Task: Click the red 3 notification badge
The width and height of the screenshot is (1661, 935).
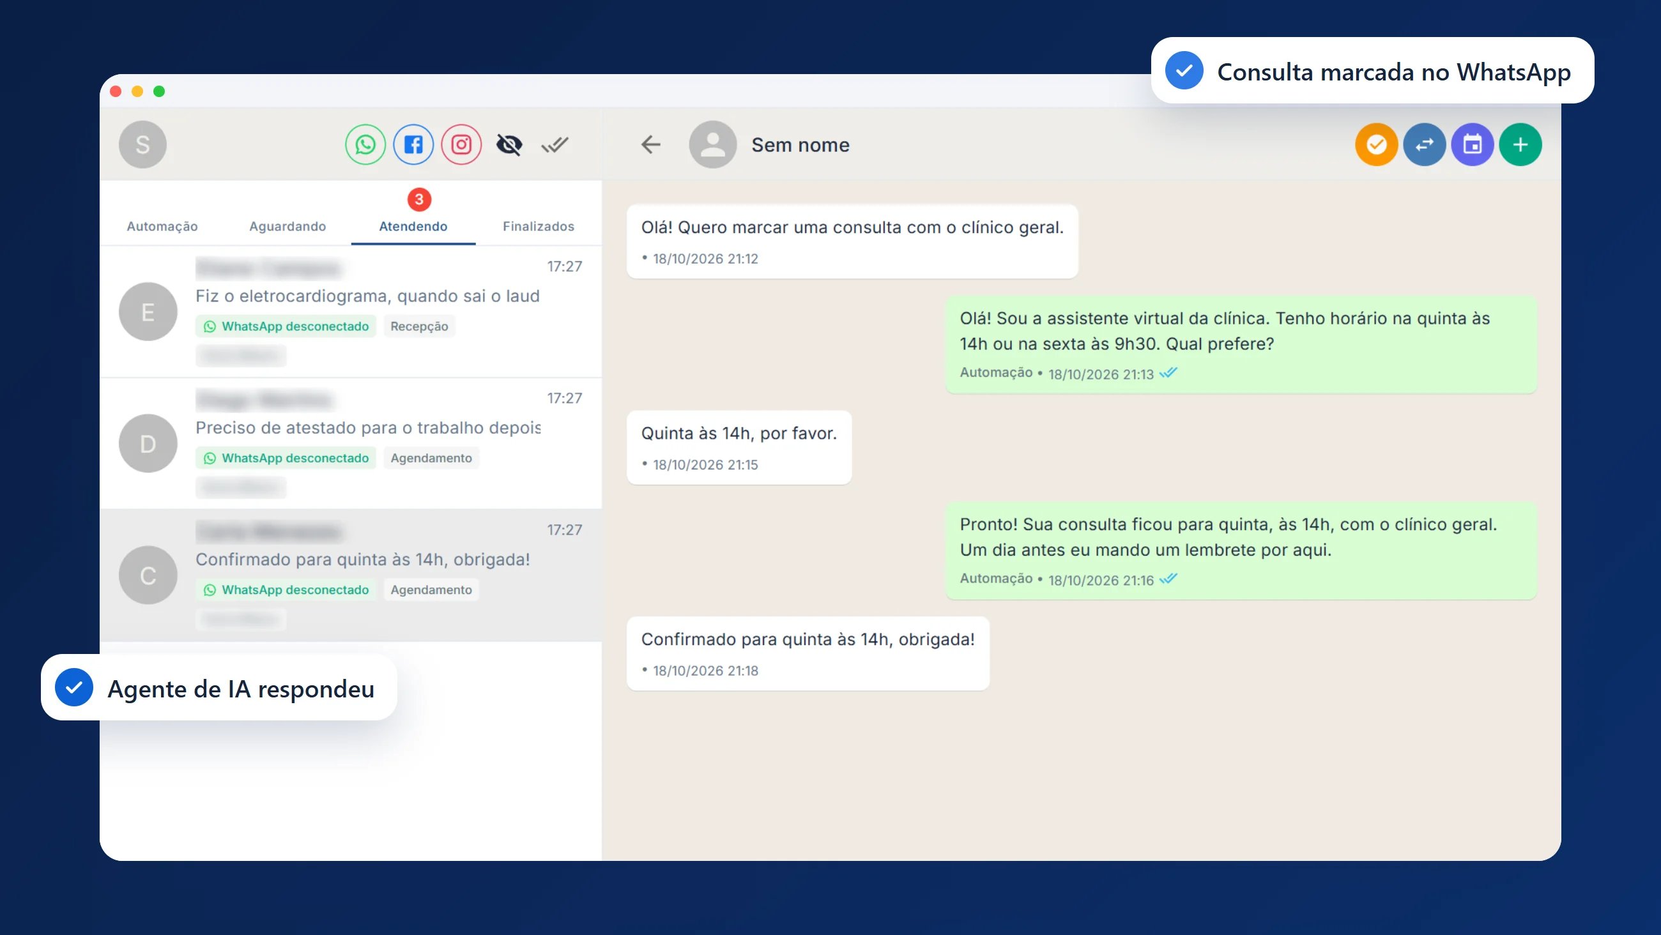Action: [419, 199]
